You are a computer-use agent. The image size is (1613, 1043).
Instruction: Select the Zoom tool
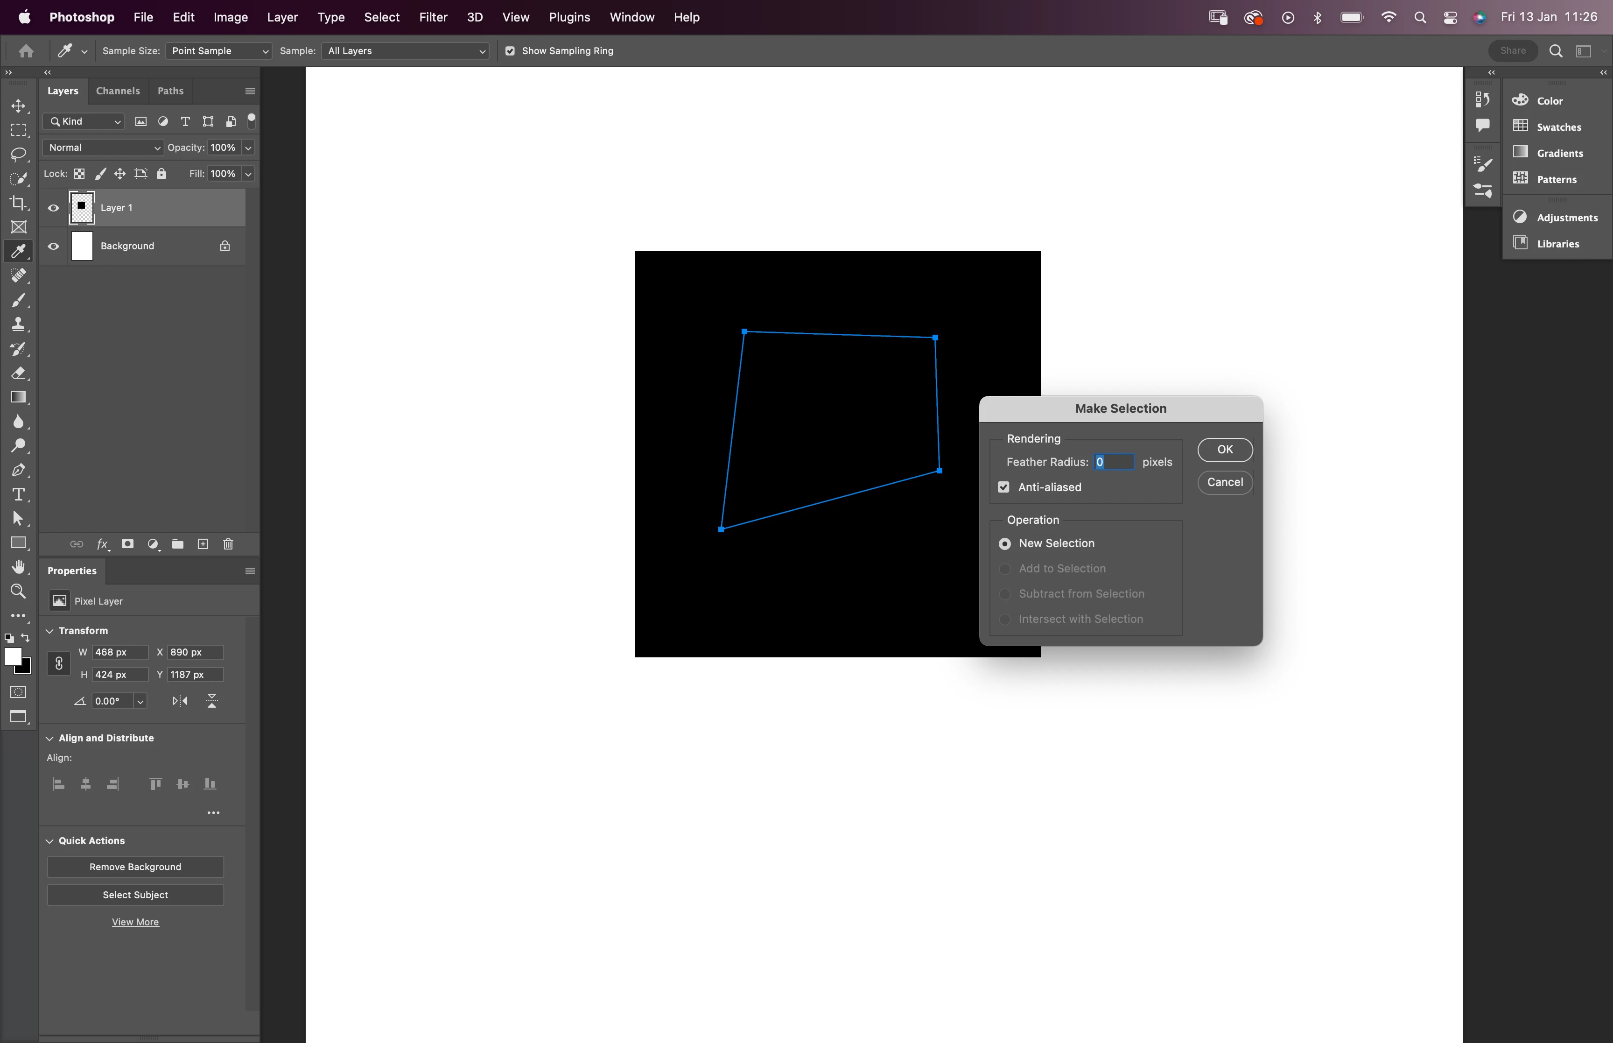point(18,591)
